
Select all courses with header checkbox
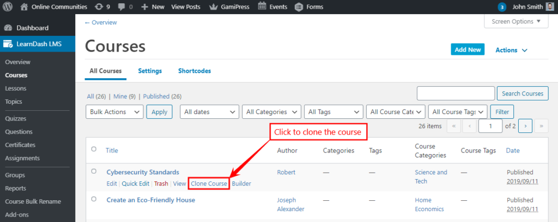point(94,149)
